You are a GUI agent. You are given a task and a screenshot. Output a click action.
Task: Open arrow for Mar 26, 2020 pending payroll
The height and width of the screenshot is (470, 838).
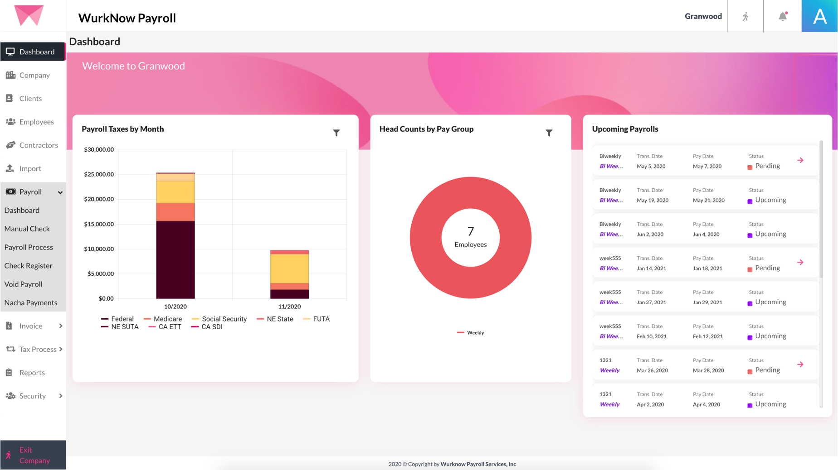pyautogui.click(x=800, y=364)
